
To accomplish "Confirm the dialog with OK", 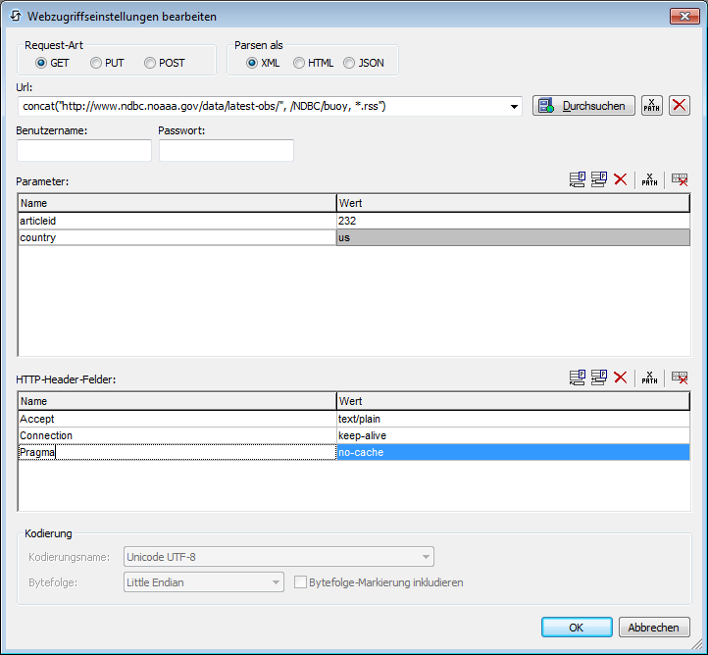I will point(576,627).
